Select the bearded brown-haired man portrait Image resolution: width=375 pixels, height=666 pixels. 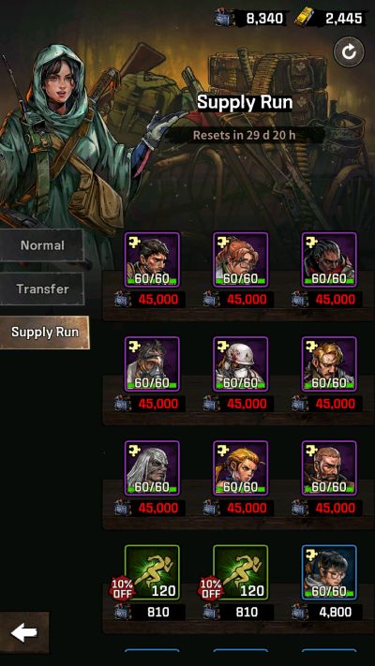click(329, 468)
